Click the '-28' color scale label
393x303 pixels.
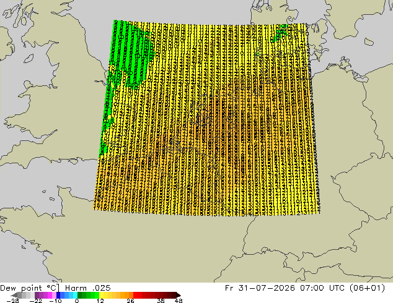click(x=12, y=301)
